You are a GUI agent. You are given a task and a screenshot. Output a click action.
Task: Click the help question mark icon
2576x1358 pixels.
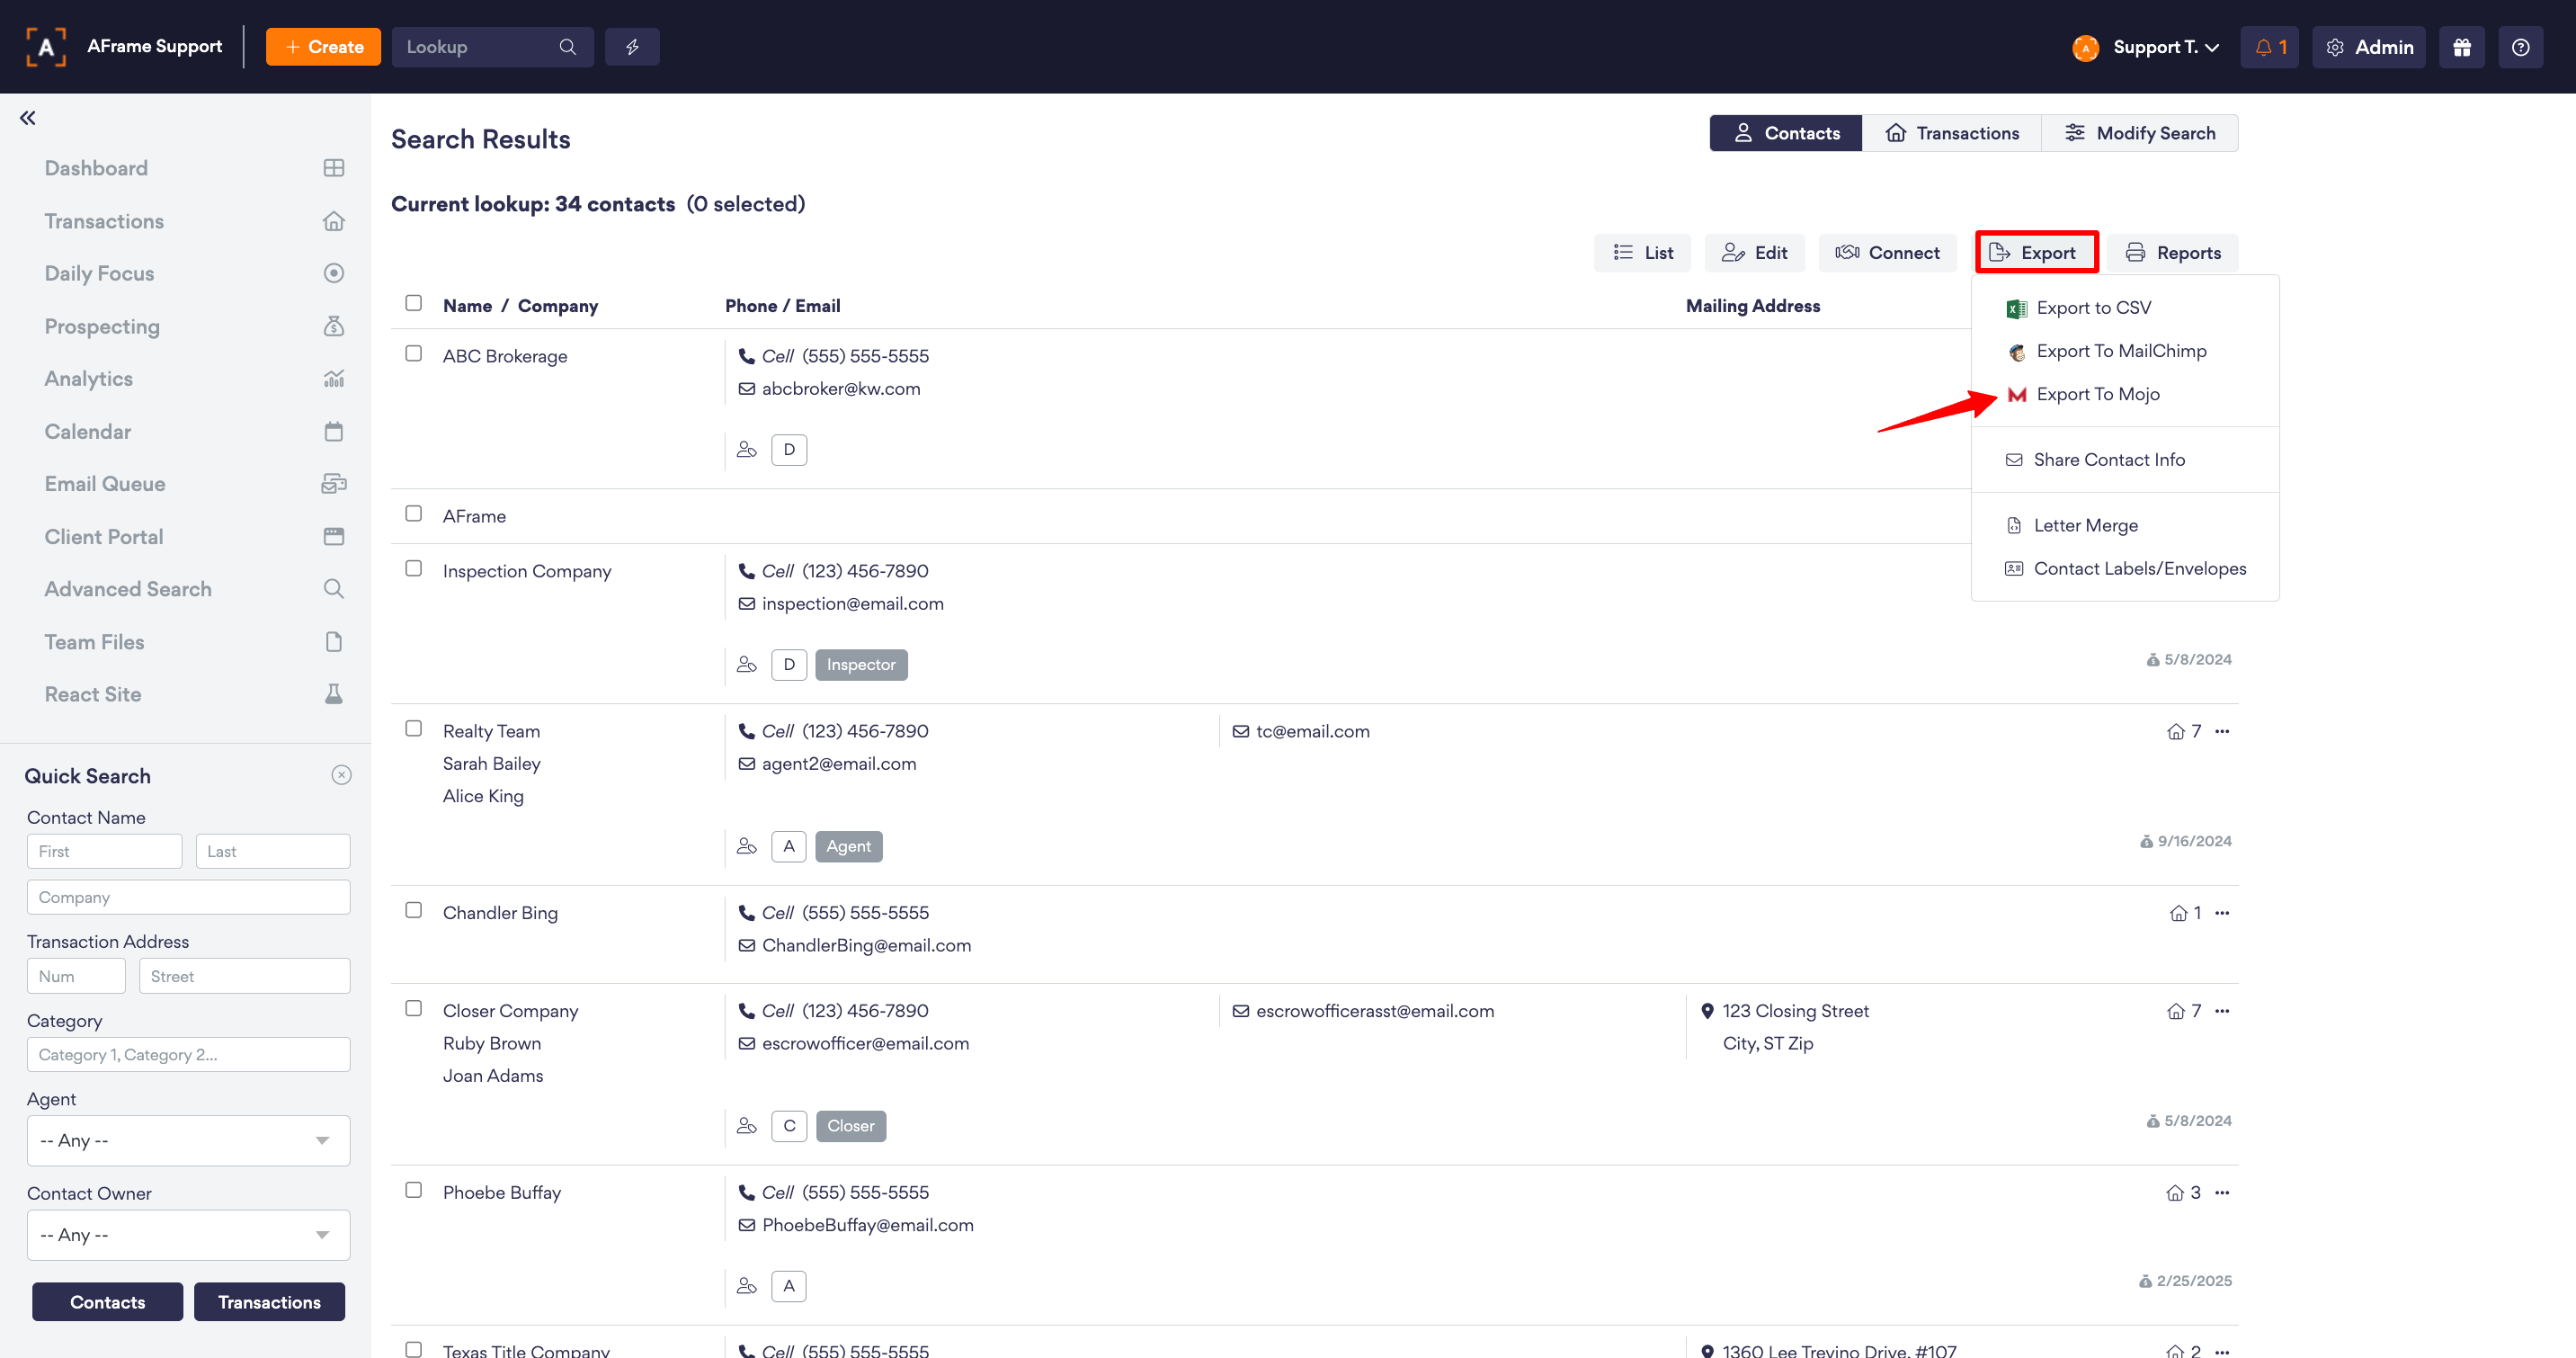pos(2520,47)
